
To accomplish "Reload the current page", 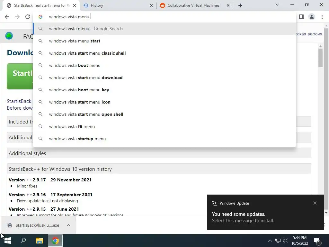I will [28, 17].
